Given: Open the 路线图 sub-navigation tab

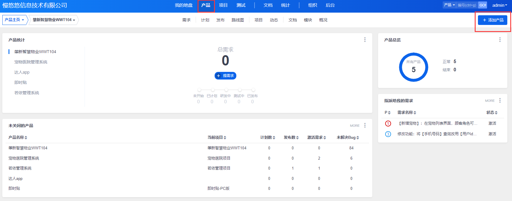Looking at the screenshot, I should tap(238, 20).
